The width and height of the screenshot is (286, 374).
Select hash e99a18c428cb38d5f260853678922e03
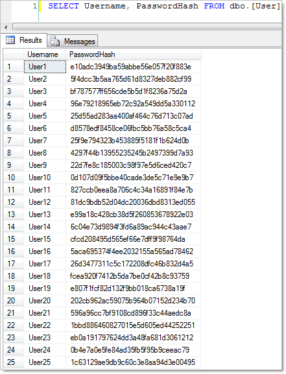point(133,215)
